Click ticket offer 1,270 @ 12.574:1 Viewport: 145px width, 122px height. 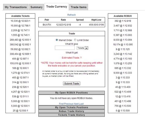[x=20, y=73]
